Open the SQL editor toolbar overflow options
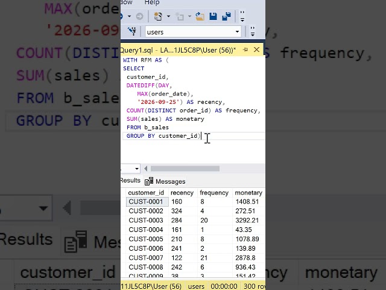The width and height of the screenshot is (386, 290). (253, 31)
